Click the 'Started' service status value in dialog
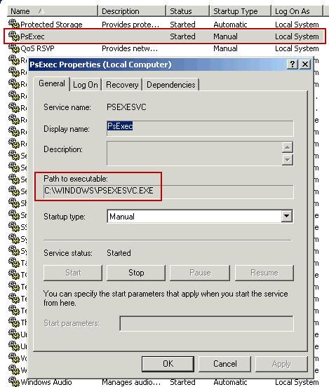The width and height of the screenshot is (329, 387). (119, 253)
